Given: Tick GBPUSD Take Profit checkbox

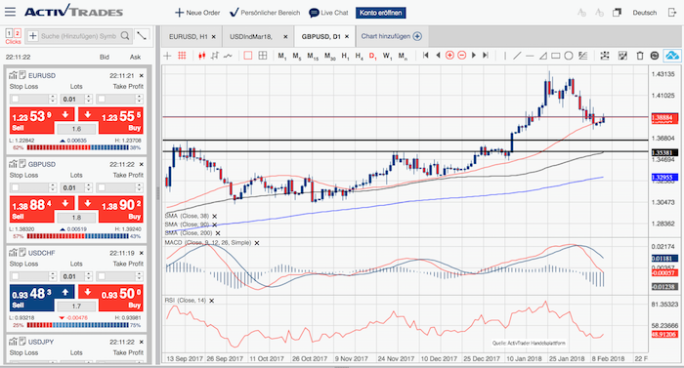Looking at the screenshot, I should click(102, 187).
